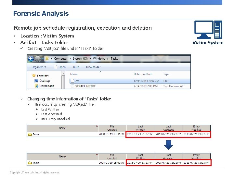Click Last Written 2013-07-24 21:27:02 cell
The width and height of the screenshot is (234, 176).
[x=140, y=134]
